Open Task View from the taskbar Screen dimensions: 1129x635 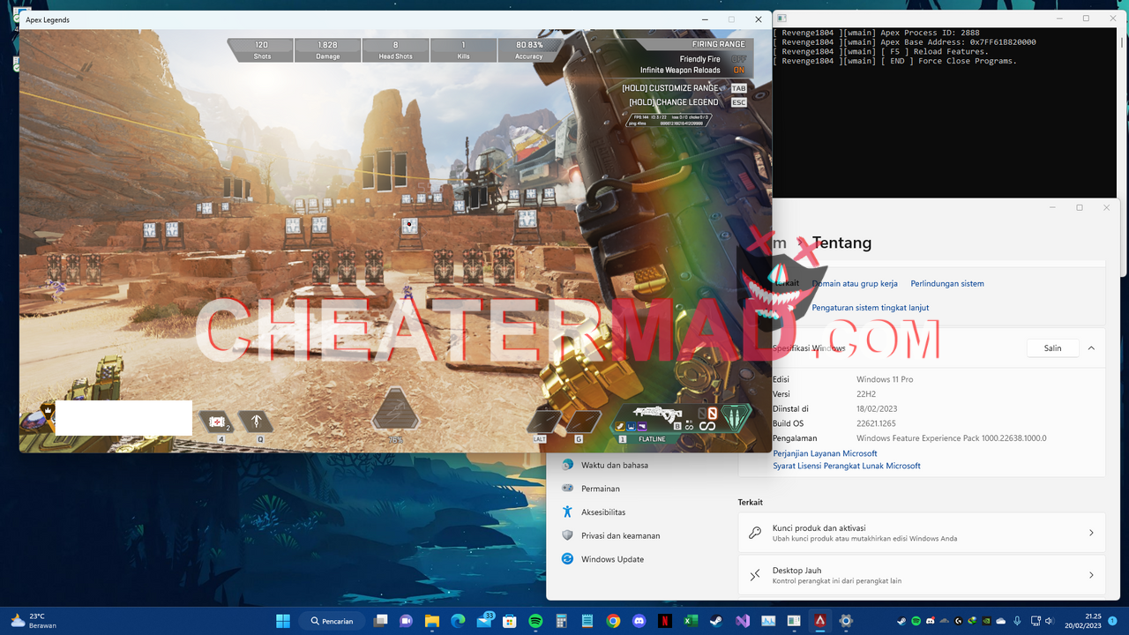click(x=381, y=621)
